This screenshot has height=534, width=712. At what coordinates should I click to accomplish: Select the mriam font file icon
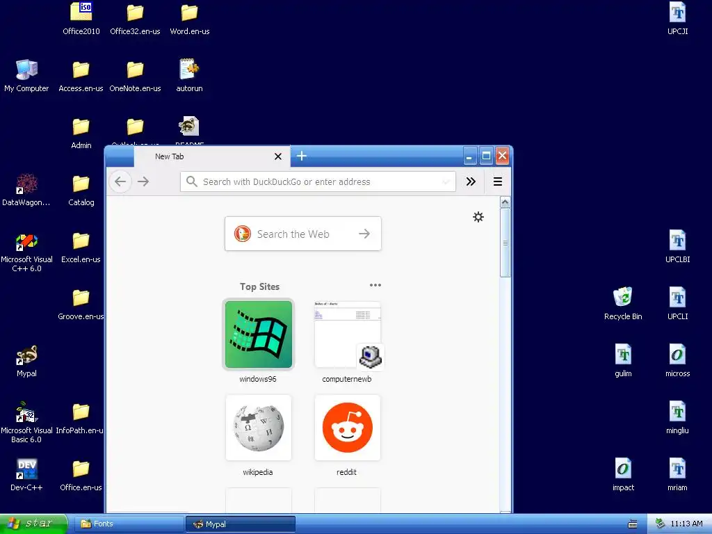pos(677,469)
